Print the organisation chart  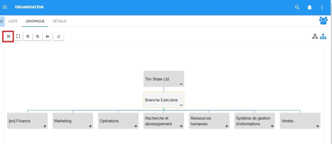coord(47,36)
